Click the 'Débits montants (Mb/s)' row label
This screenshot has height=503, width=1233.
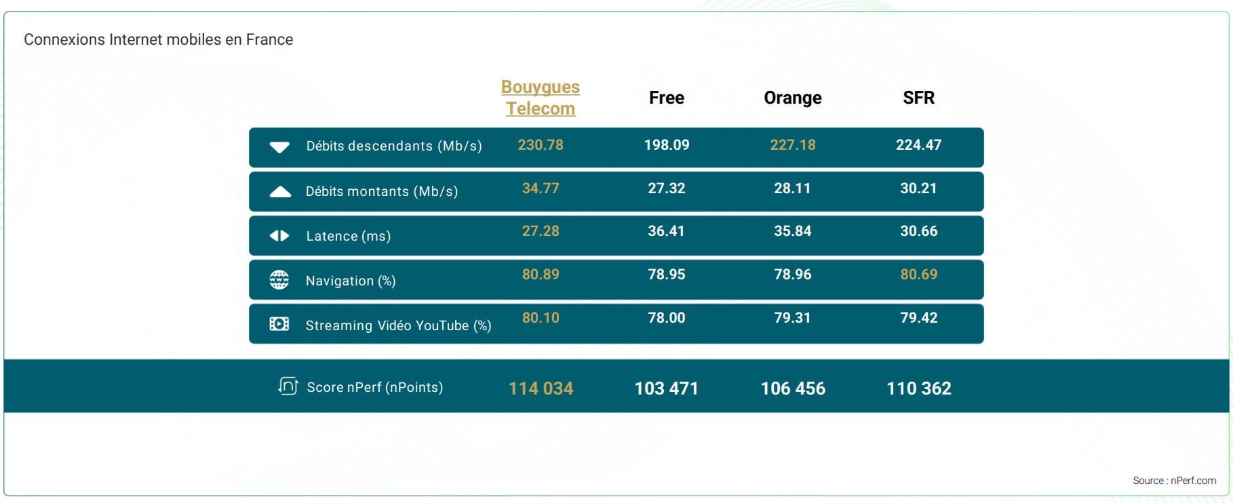(382, 191)
